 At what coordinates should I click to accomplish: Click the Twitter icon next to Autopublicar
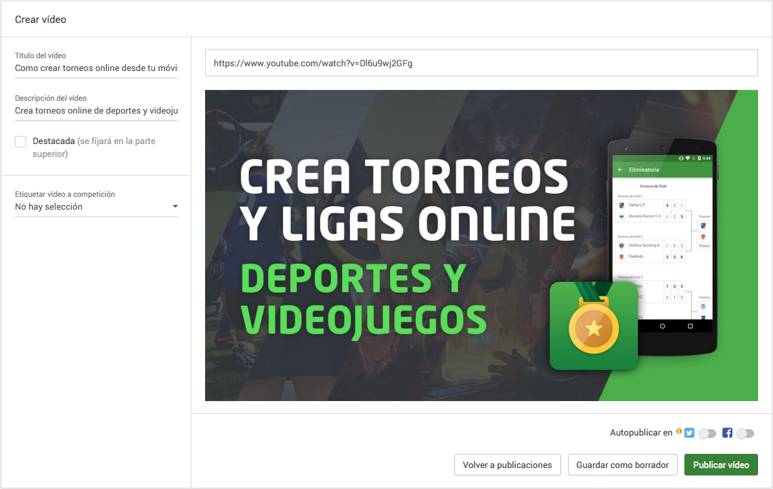[689, 433]
